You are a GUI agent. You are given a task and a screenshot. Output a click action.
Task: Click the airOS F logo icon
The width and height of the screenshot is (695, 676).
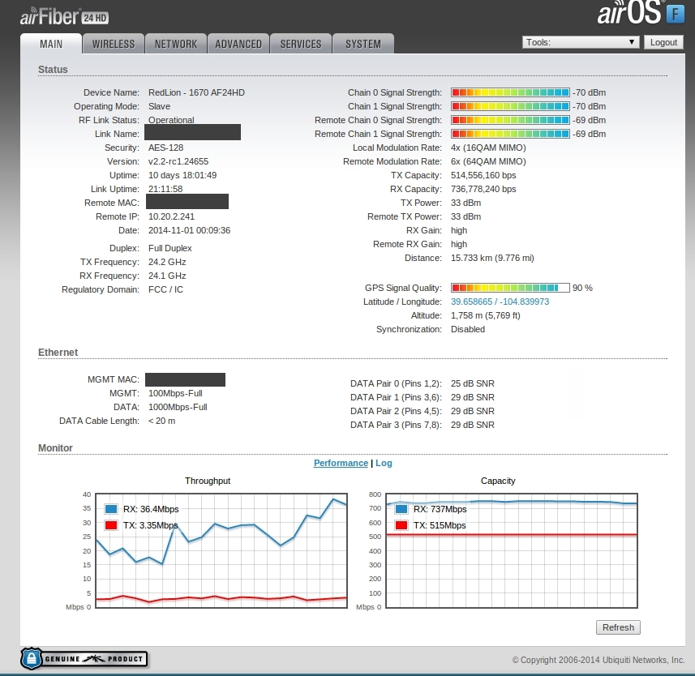[675, 14]
